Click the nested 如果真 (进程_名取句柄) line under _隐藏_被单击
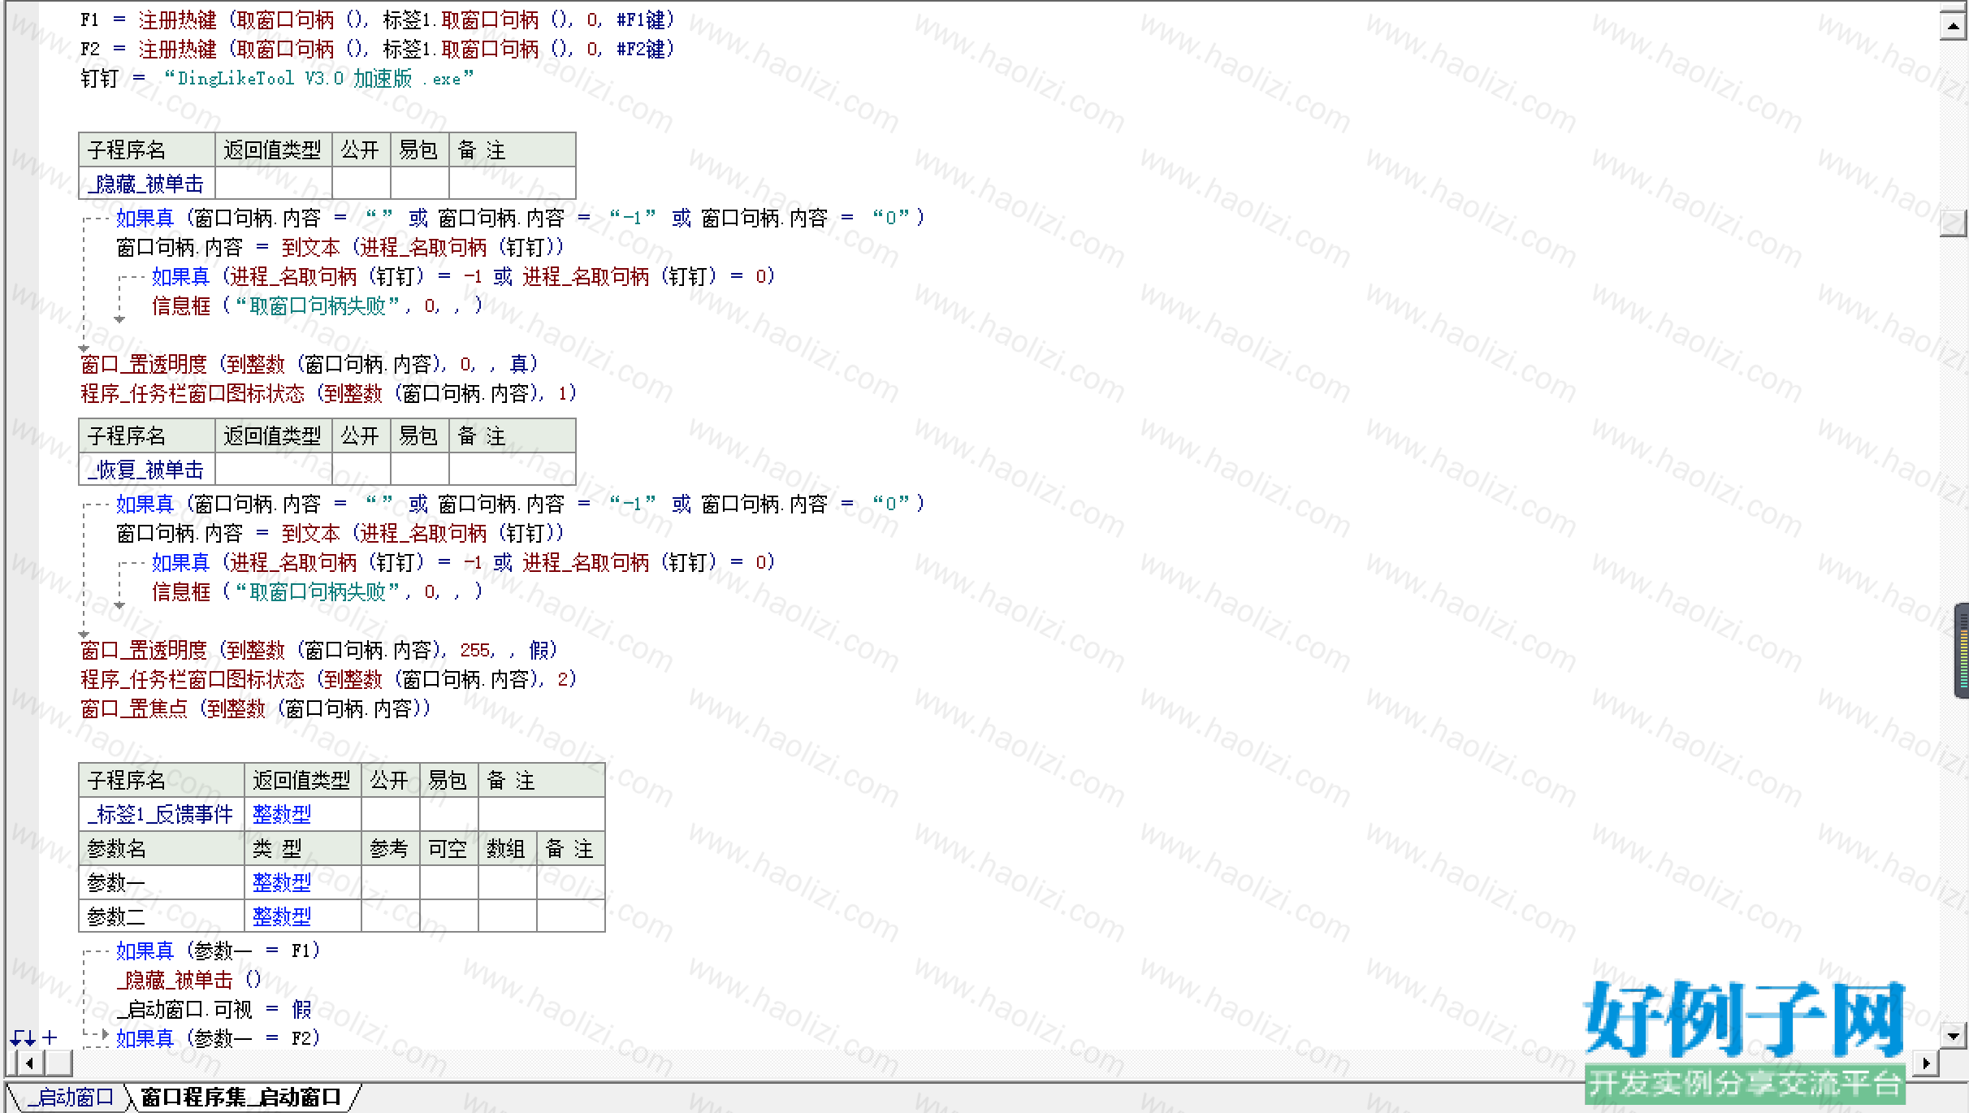This screenshot has width=1969, height=1113. (x=464, y=276)
